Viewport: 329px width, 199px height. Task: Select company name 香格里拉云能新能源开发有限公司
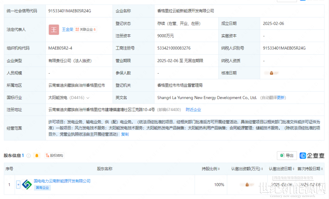coord(186,11)
